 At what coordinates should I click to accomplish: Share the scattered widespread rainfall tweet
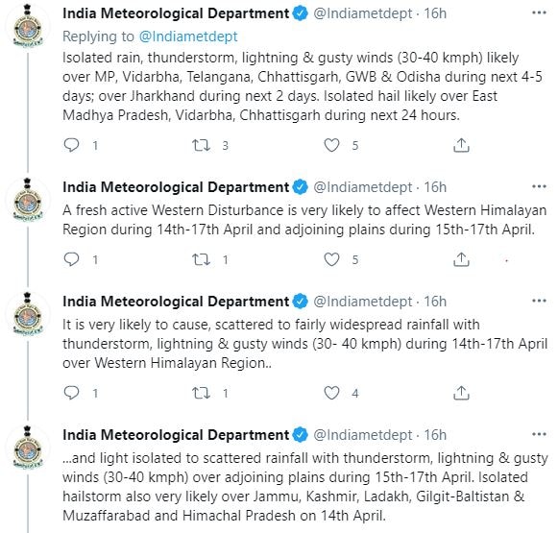point(461,393)
